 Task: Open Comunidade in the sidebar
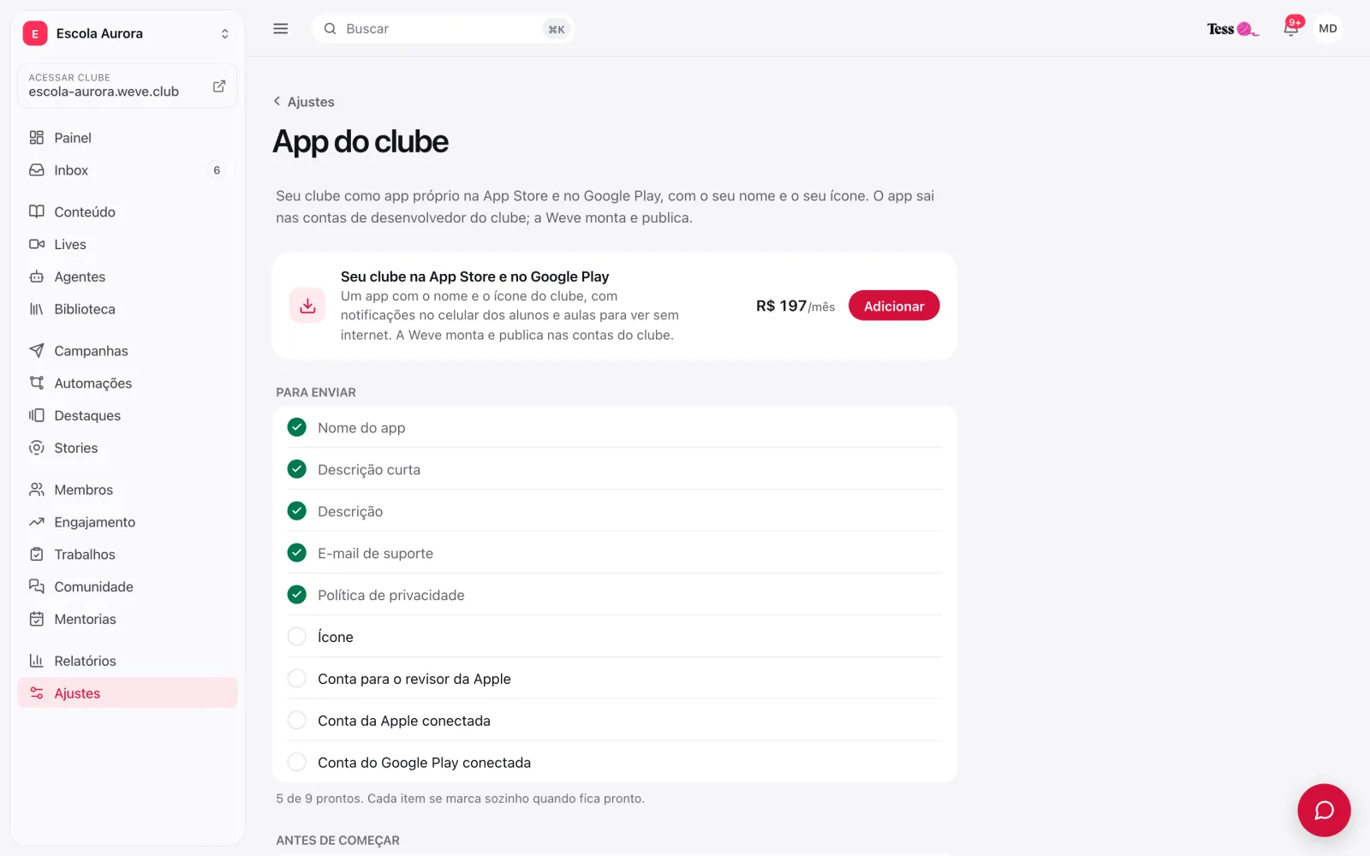click(127, 586)
